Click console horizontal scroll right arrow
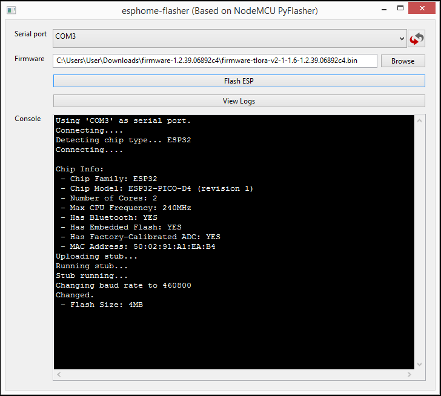The image size is (441, 396). (409, 374)
